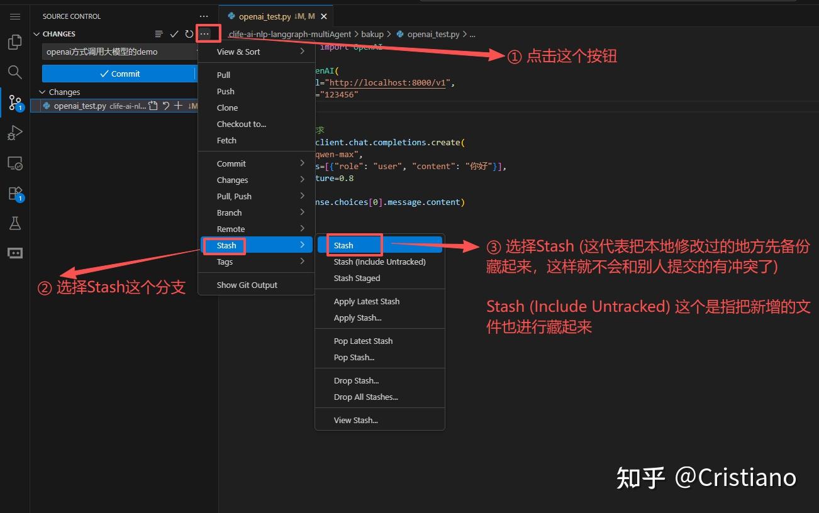The height and width of the screenshot is (513, 819).
Task: Open the Explorer view in activity bar
Action: [14, 42]
